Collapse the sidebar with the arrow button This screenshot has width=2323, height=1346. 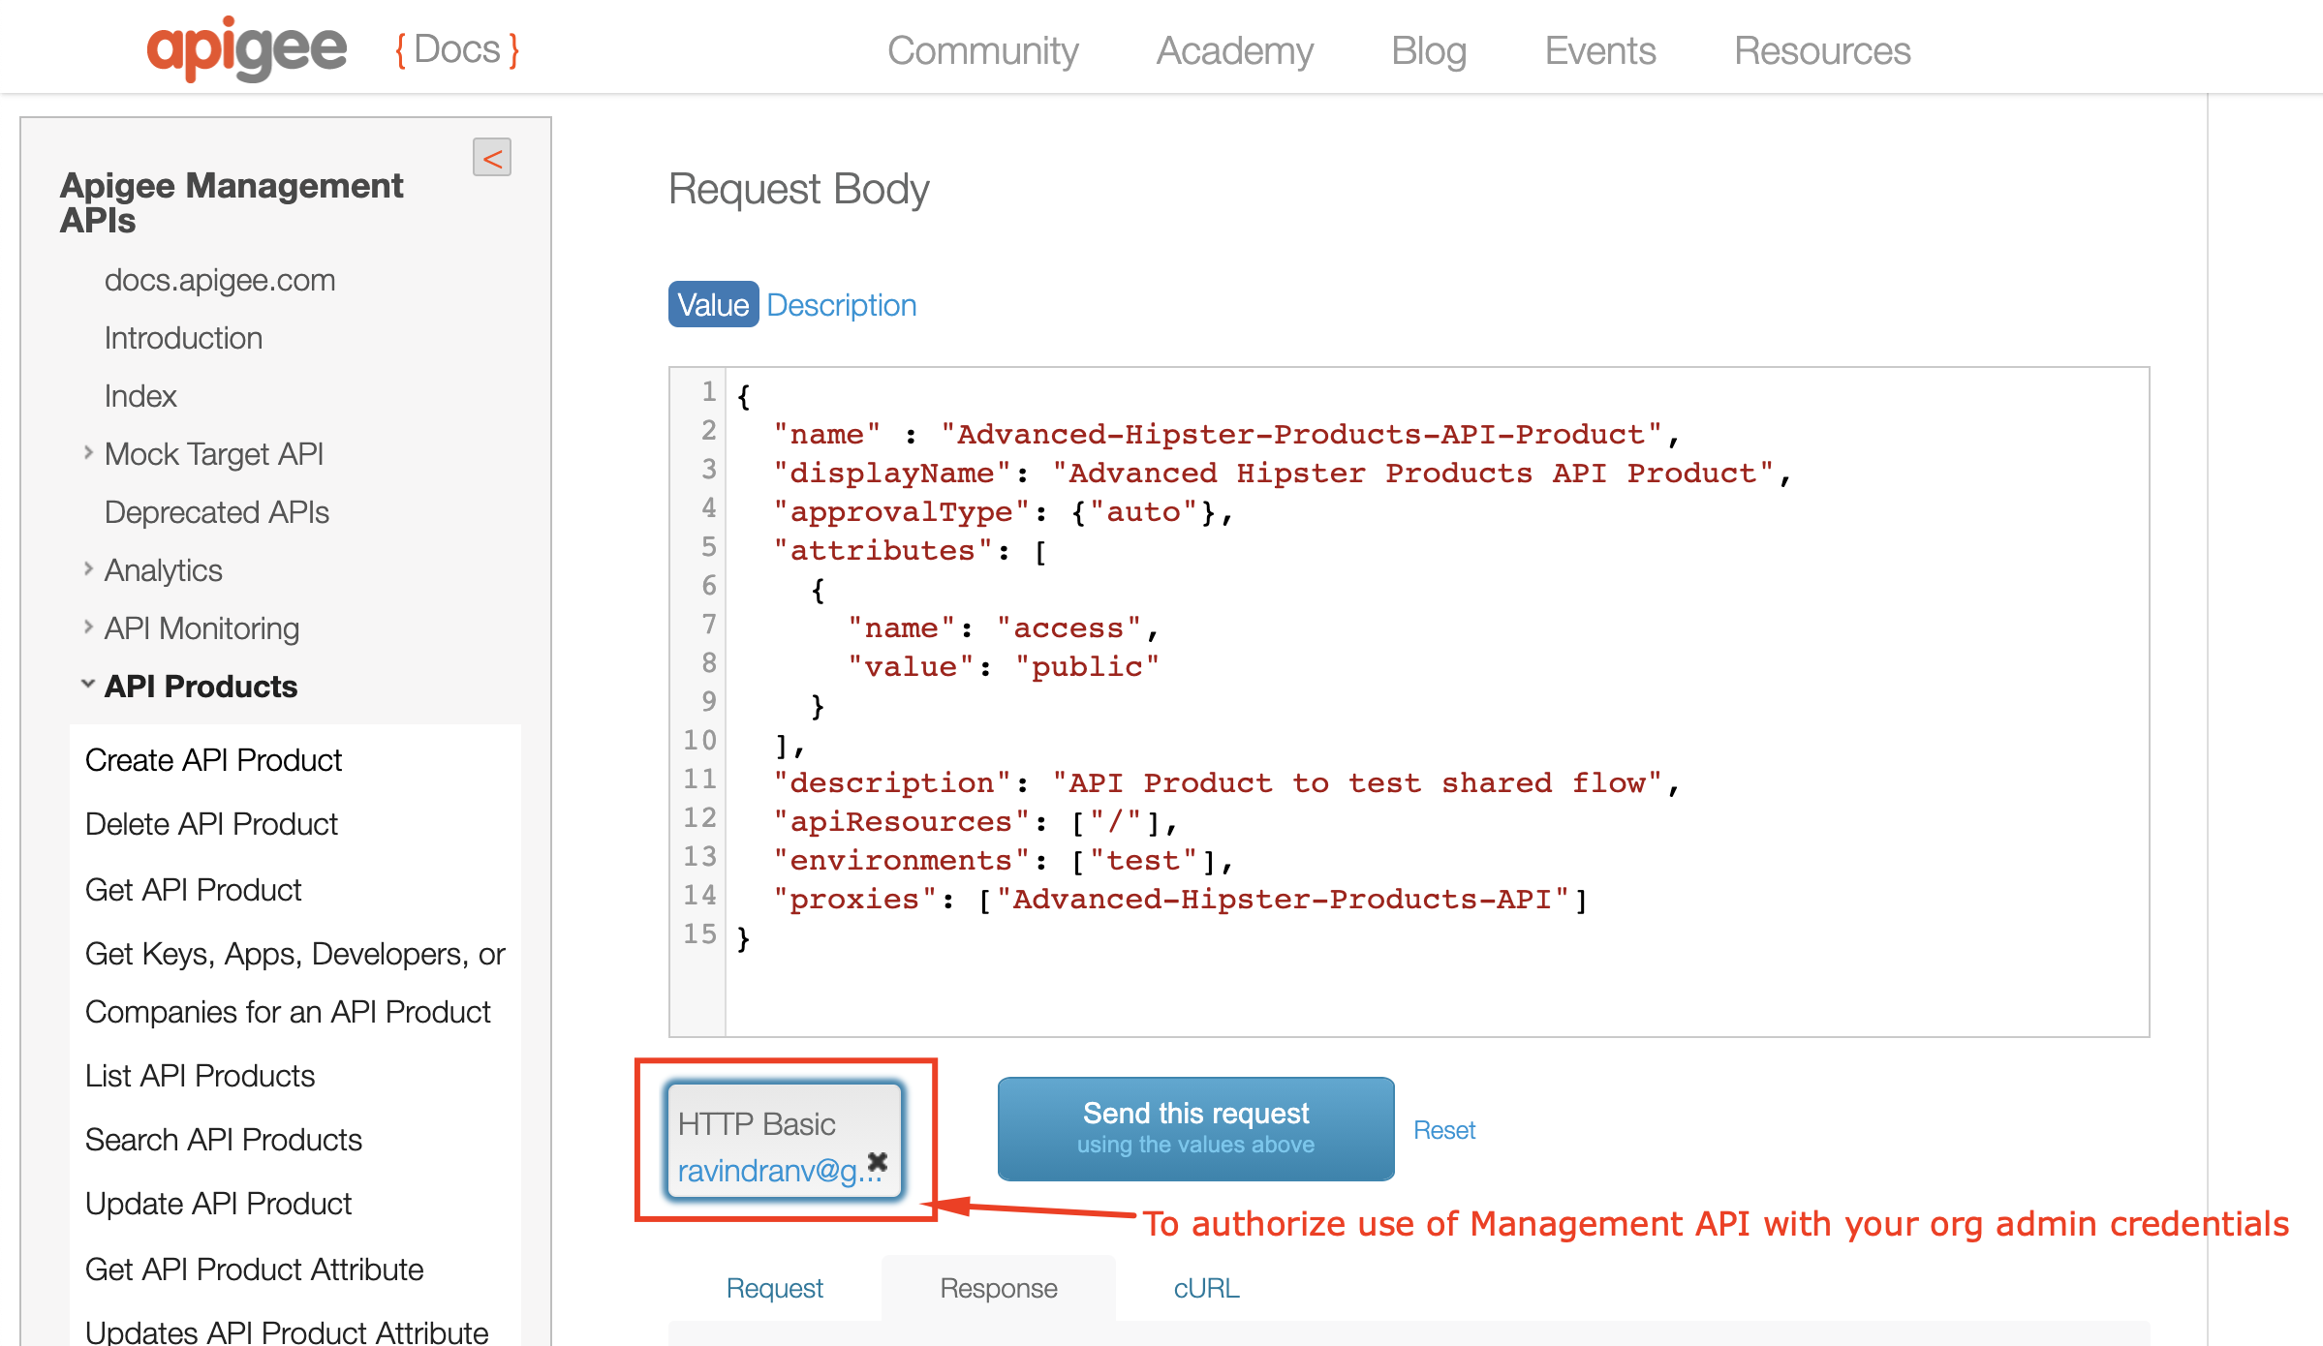[x=492, y=157]
